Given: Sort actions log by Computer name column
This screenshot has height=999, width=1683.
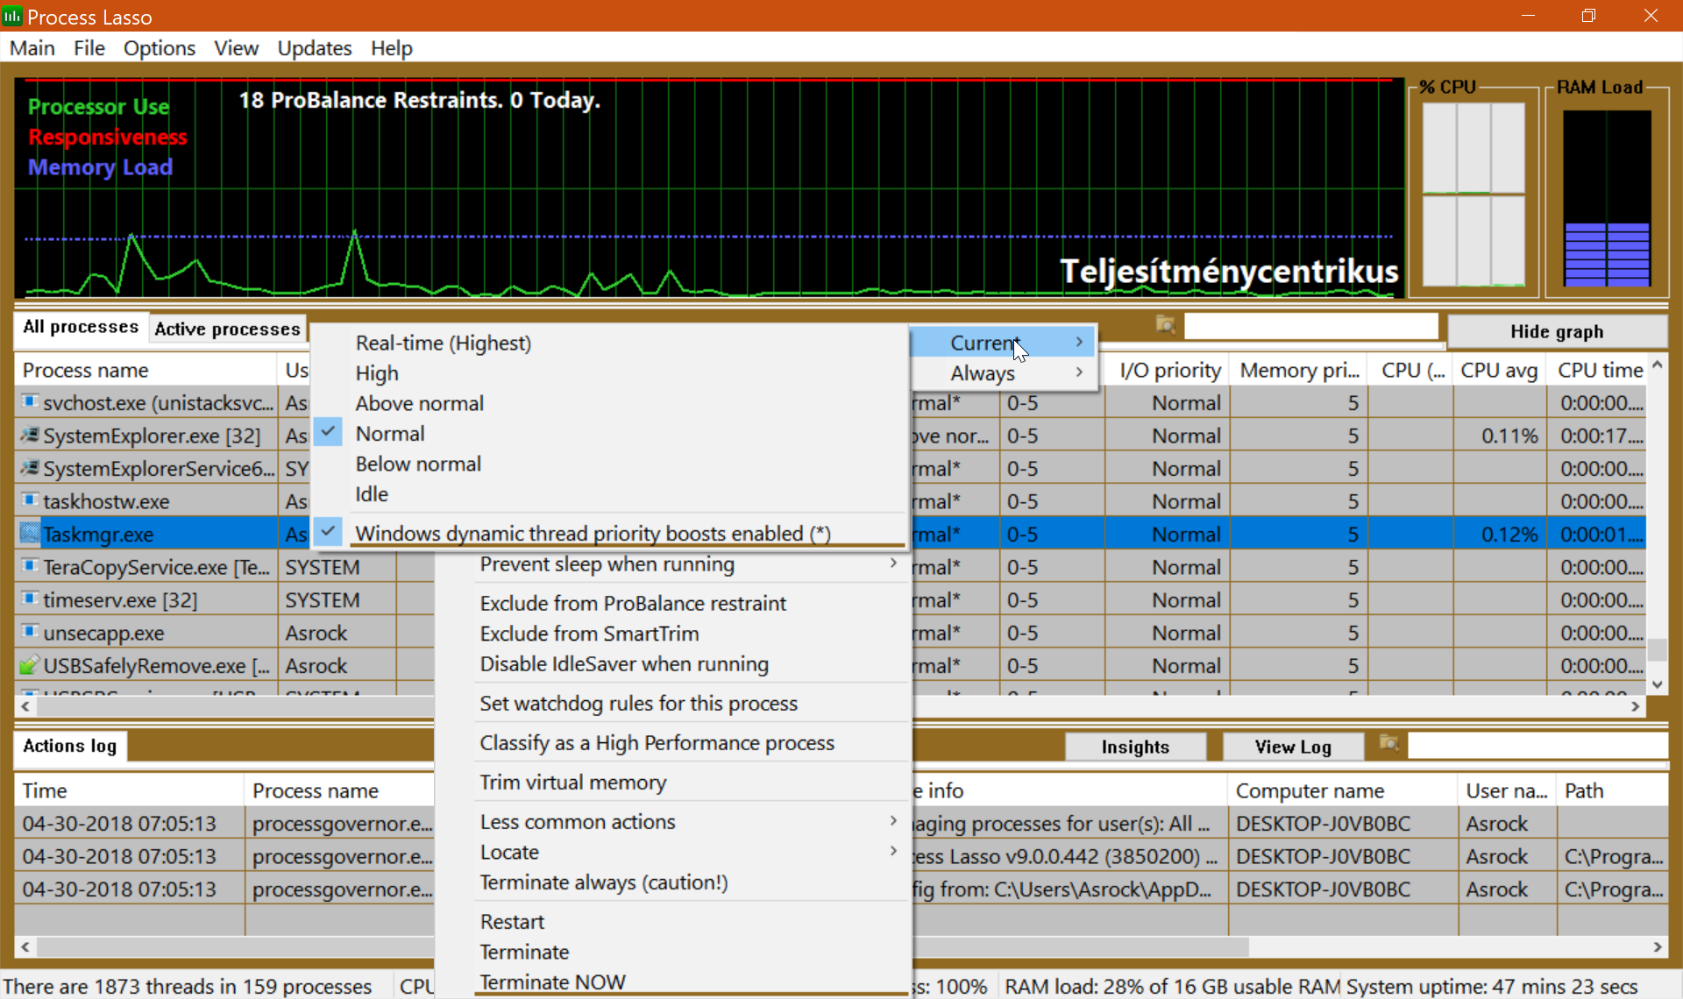Looking at the screenshot, I should [x=1343, y=790].
